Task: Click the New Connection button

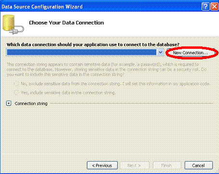Action: pyautogui.click(x=191, y=53)
